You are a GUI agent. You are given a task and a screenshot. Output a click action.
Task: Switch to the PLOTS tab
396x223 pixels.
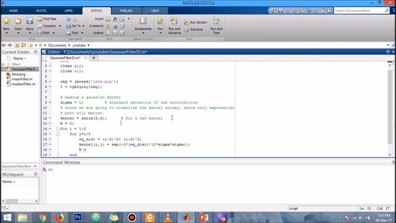coord(41,11)
